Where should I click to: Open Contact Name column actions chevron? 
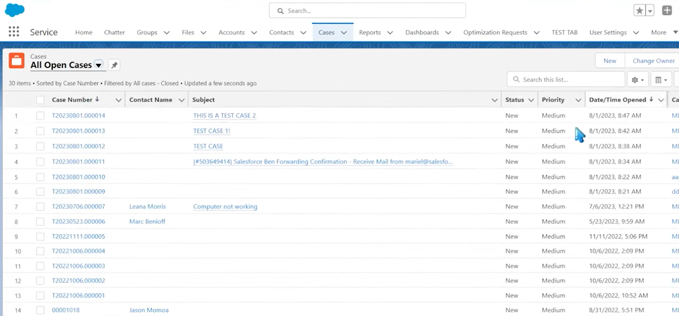click(181, 100)
